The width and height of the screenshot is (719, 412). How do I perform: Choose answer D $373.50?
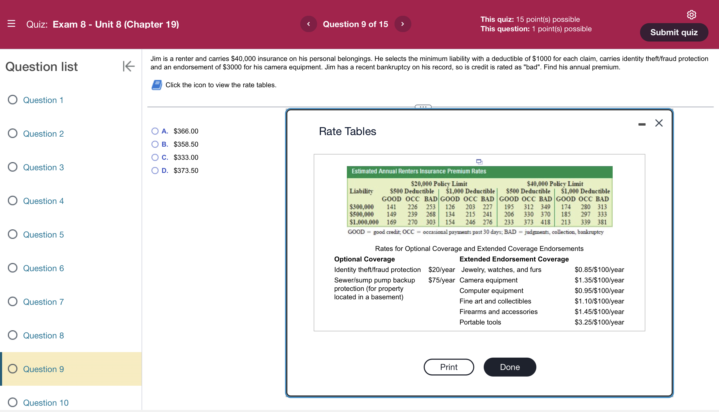pyautogui.click(x=155, y=170)
